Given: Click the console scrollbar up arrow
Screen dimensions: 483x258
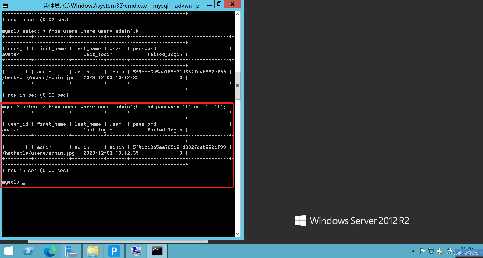Looking at the screenshot, I should (238, 14).
